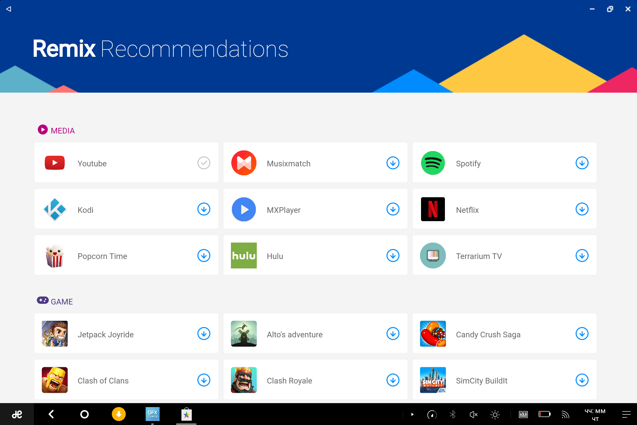Download Kodi with its arrow icon
Image resolution: width=637 pixels, height=425 pixels.
(204, 209)
